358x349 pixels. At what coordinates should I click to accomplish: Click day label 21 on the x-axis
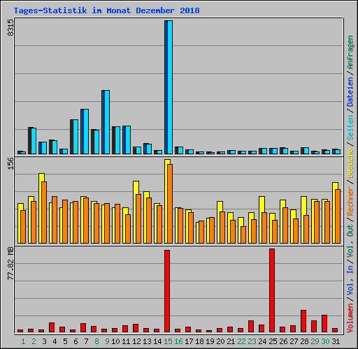(x=231, y=341)
